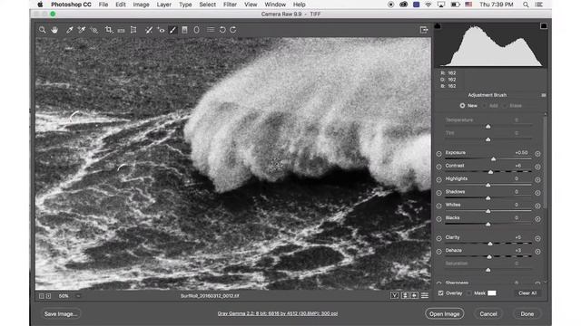Screen dimensions: 581x326
Task: Select the White Balance eyedropper tool
Action: 69,30
